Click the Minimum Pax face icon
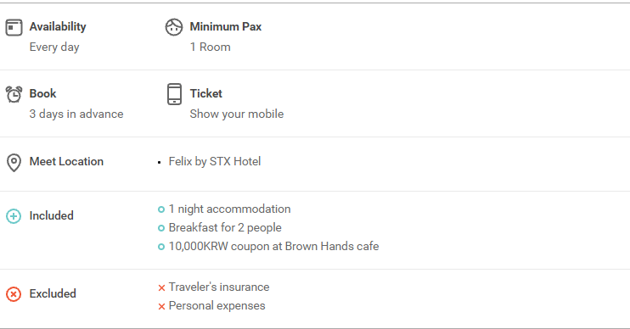630x329 pixels. point(174,27)
